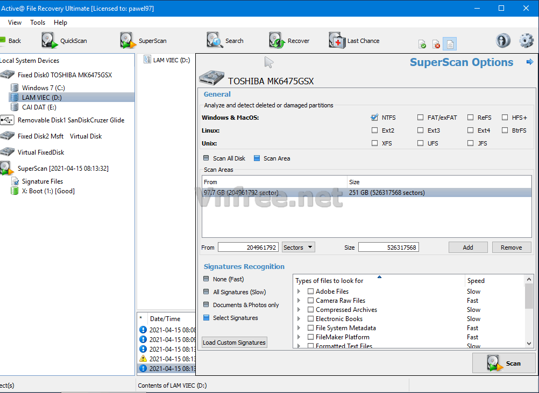The image size is (539, 393).
Task: Expand the Adobe Files signature group
Action: (299, 292)
